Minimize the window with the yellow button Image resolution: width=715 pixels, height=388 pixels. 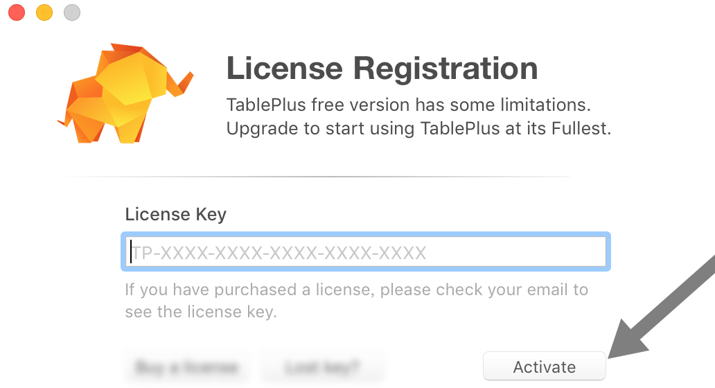44,12
